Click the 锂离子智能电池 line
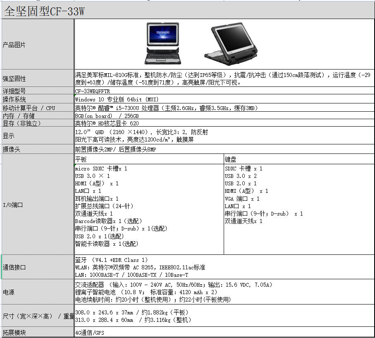This screenshot has width=375, height=338. [146, 292]
